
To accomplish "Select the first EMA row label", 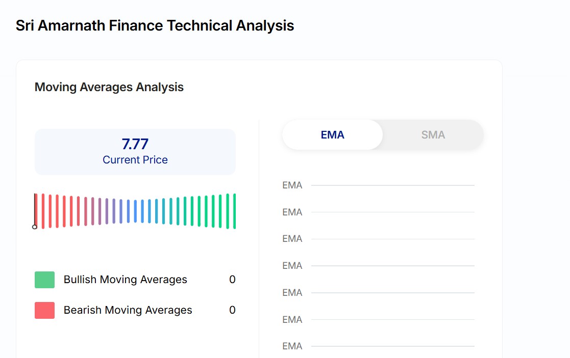I will pos(292,185).
